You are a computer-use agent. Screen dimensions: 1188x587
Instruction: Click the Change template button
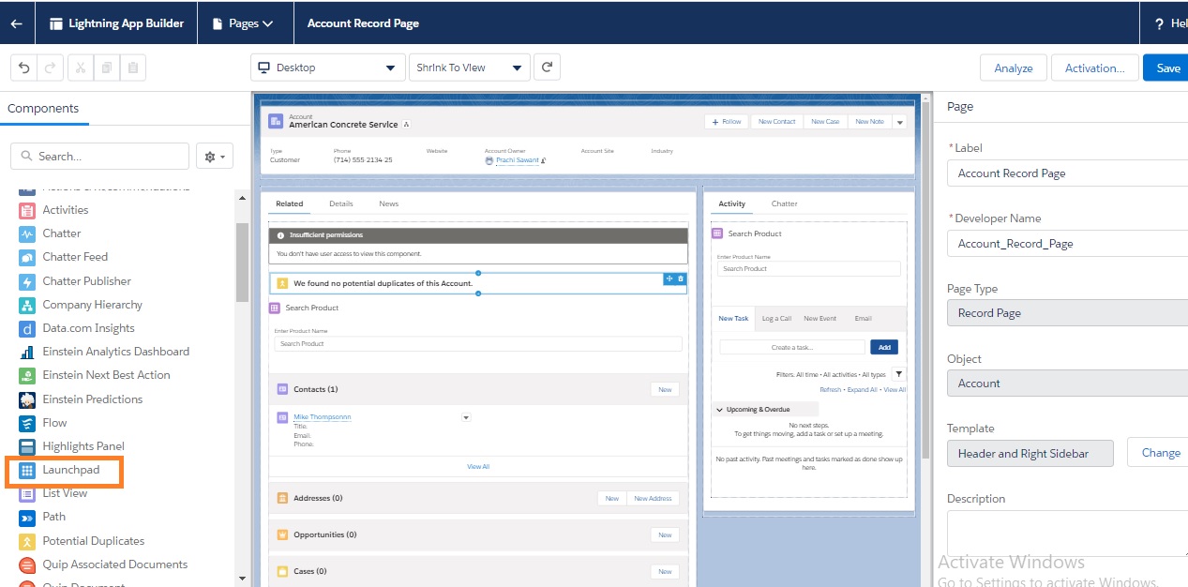[1160, 453]
